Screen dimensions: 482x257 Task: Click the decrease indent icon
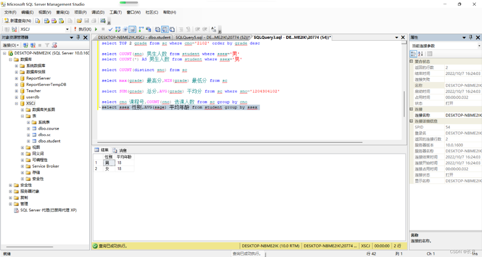click(197, 29)
